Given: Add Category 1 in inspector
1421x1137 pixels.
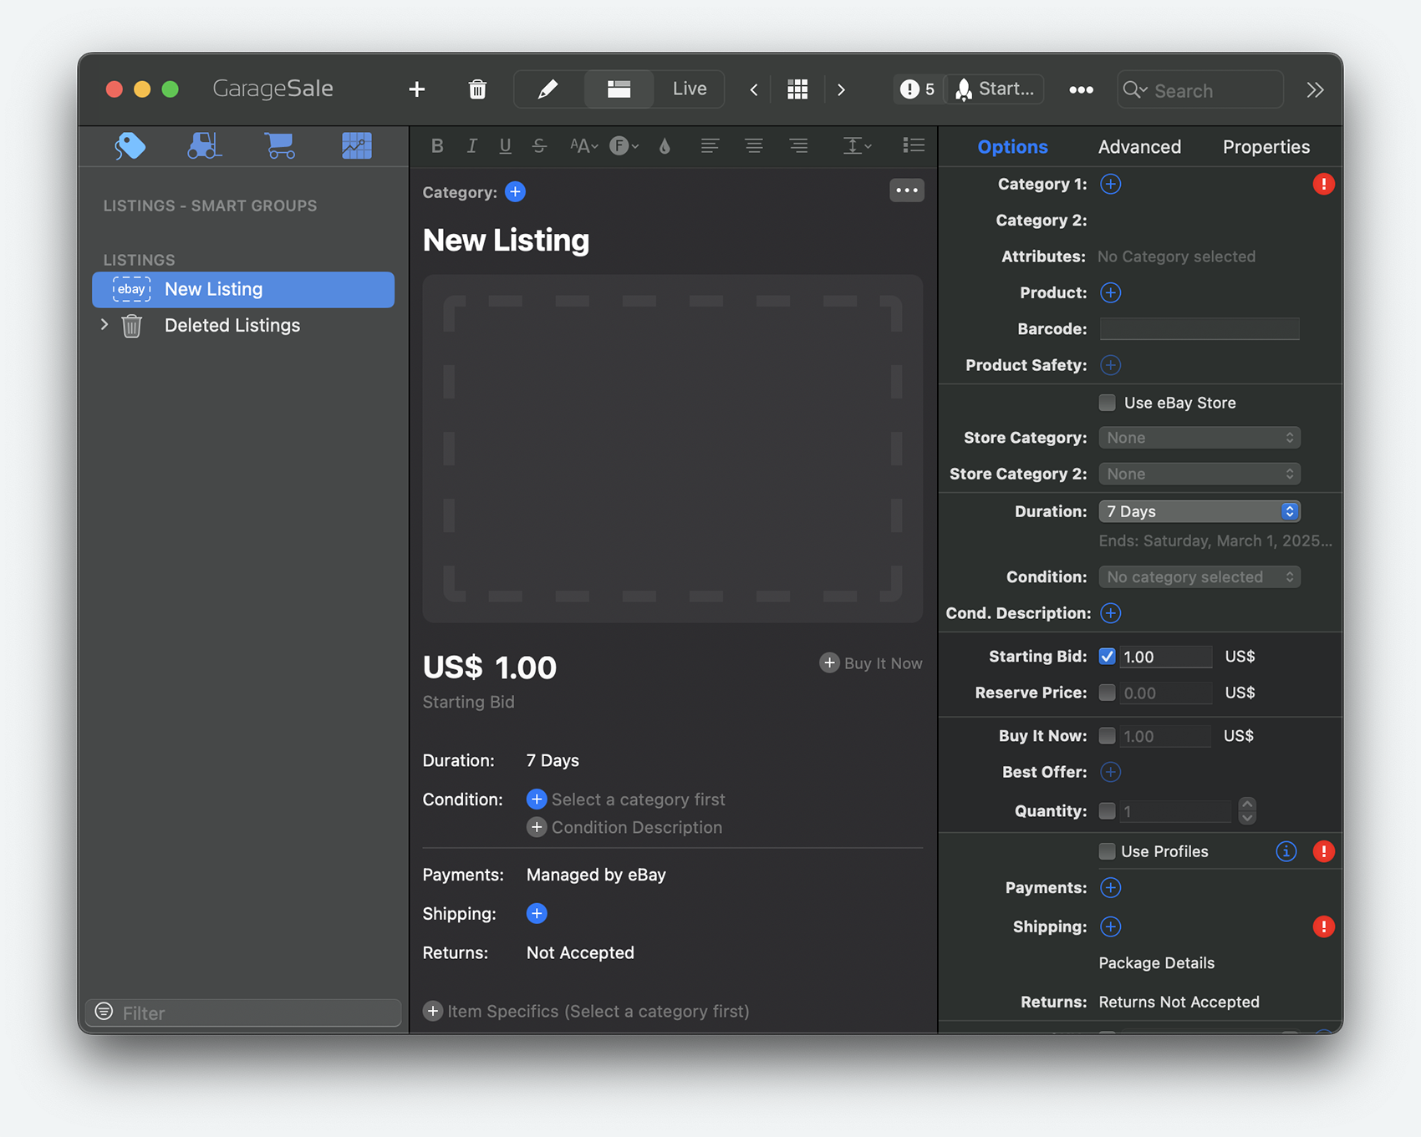Looking at the screenshot, I should tap(1110, 184).
